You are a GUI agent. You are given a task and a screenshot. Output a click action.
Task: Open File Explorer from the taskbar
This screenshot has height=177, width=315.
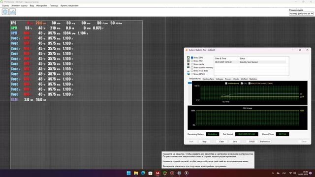(x=136, y=173)
